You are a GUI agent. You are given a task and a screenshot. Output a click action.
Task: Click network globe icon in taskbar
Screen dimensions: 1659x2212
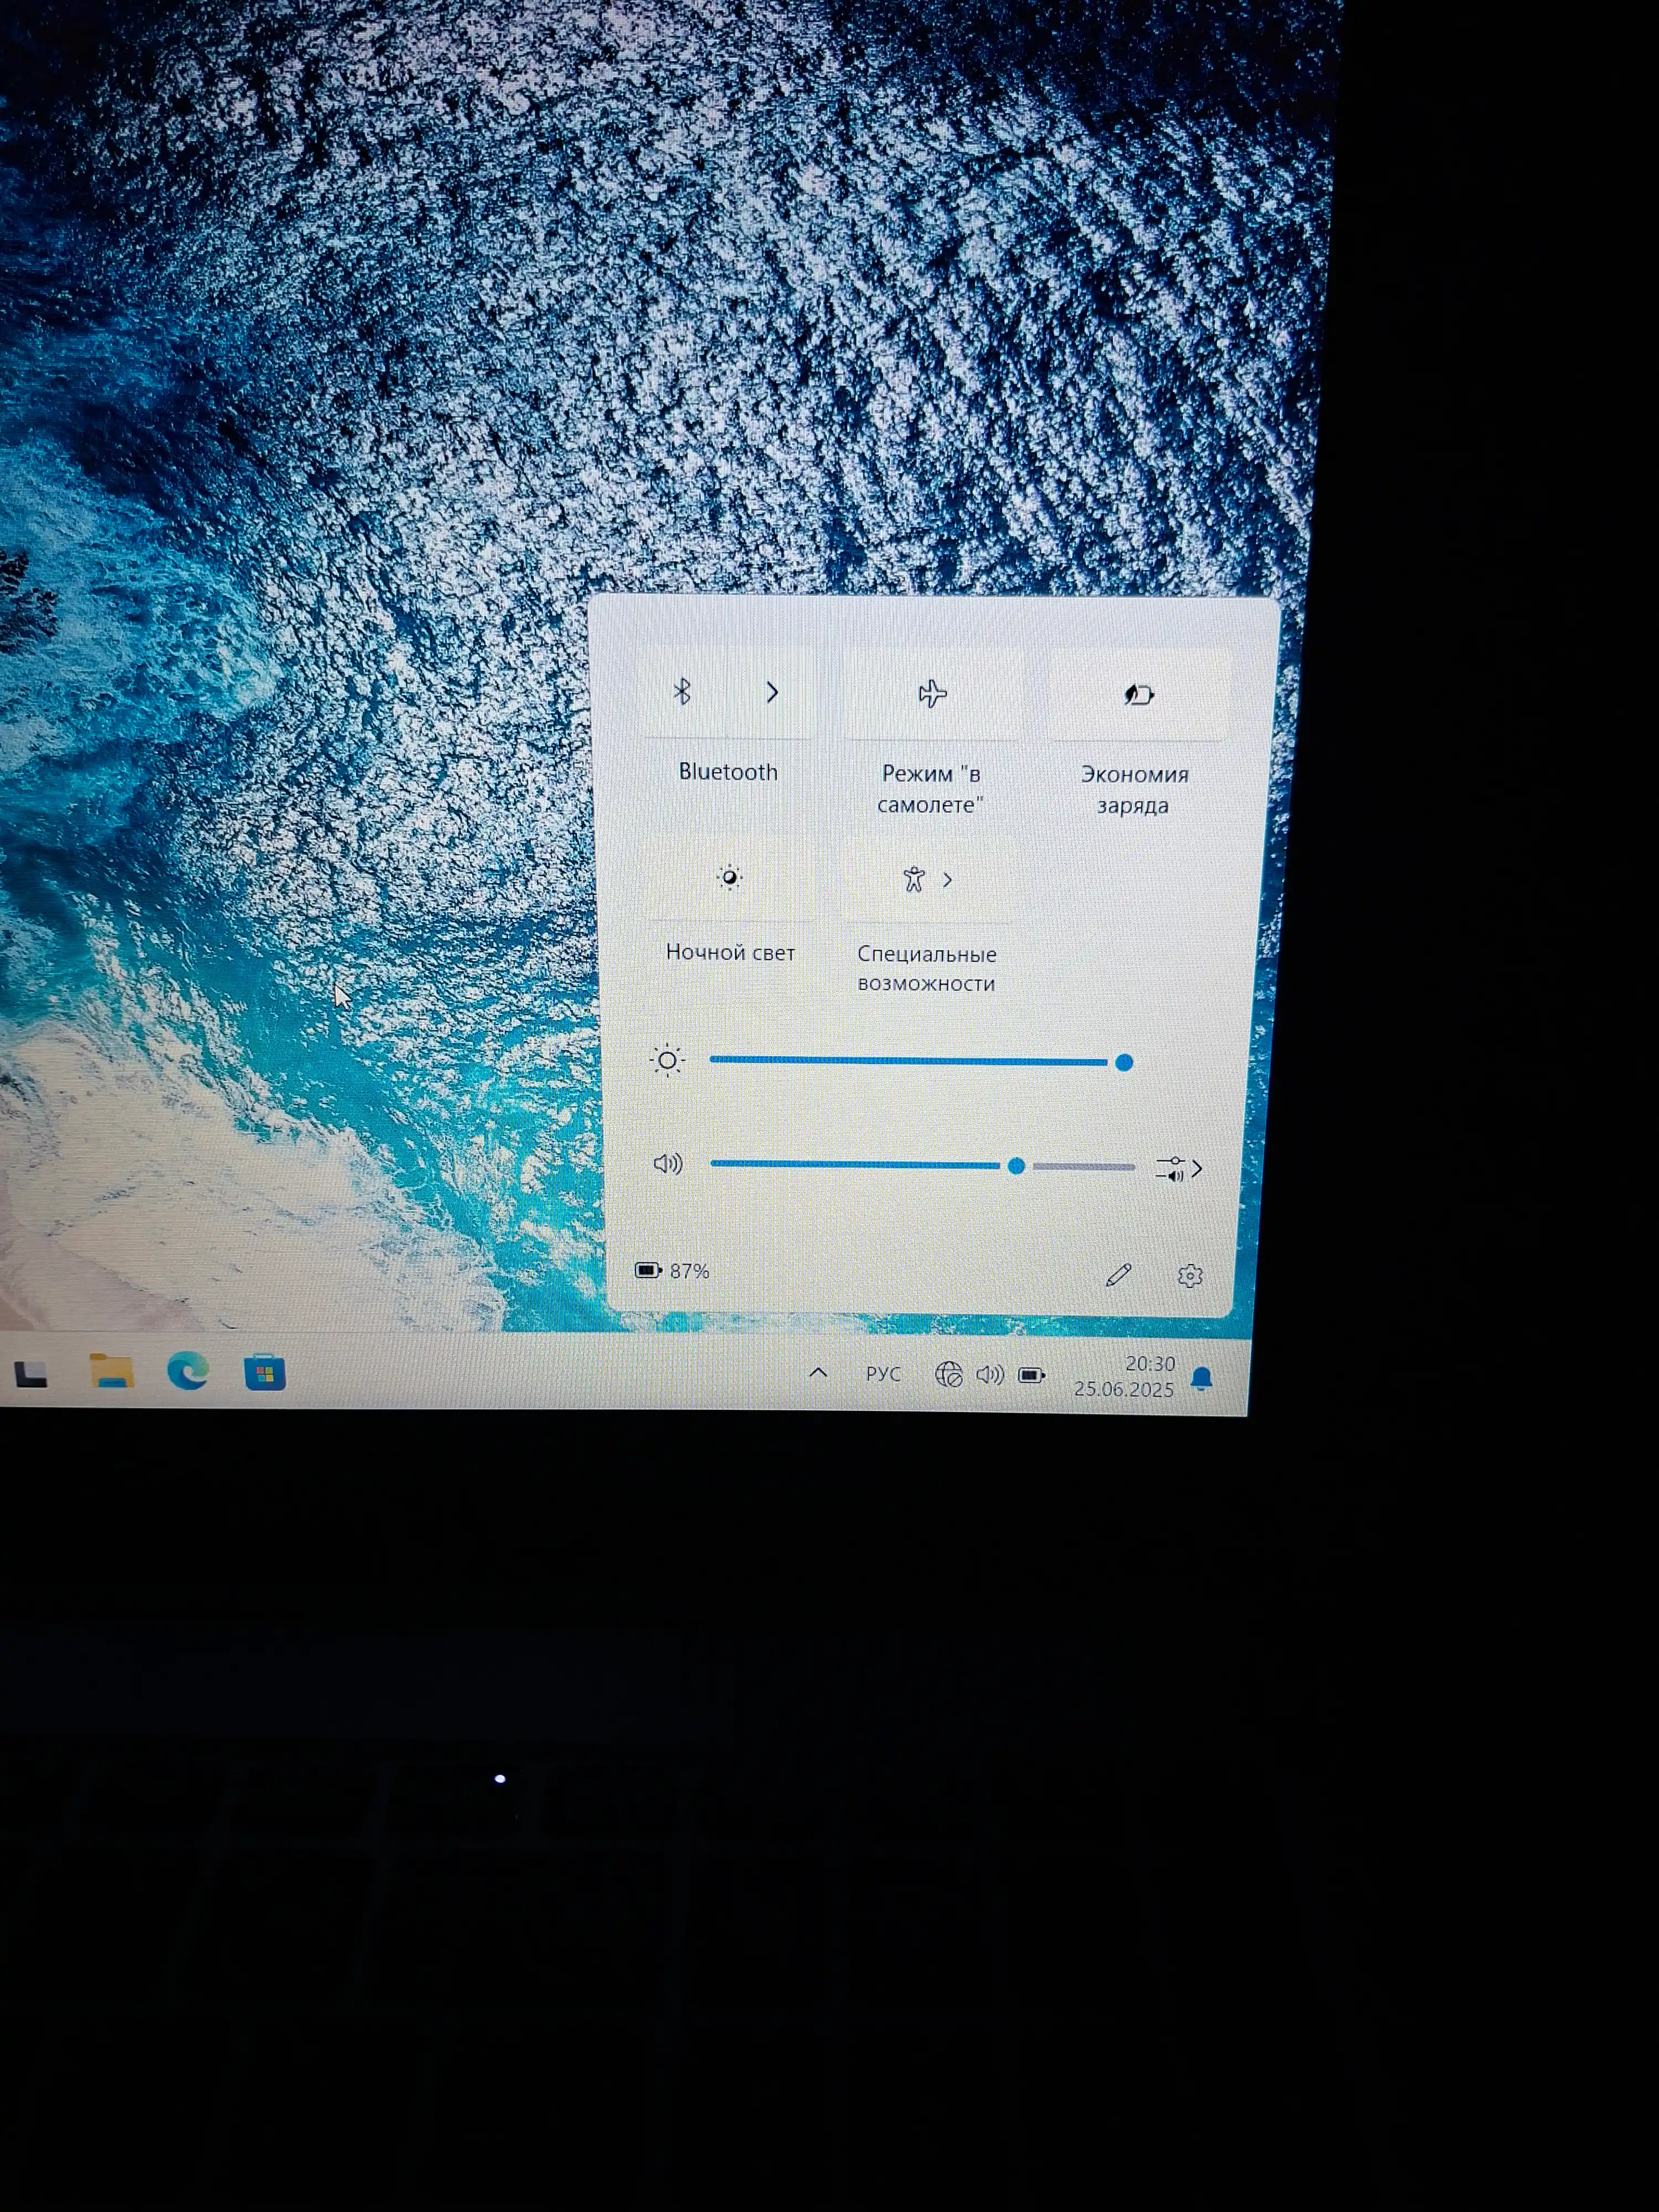click(x=948, y=1375)
